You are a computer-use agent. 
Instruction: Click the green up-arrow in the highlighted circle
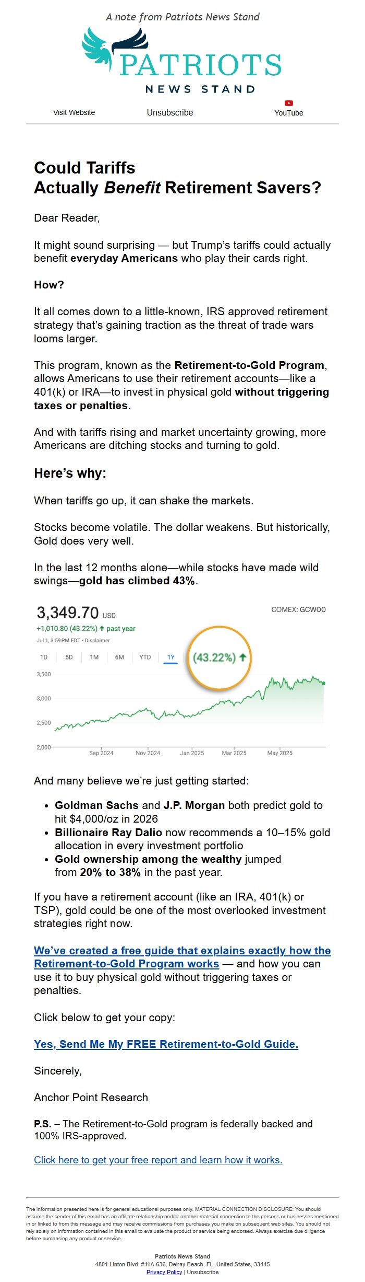[x=243, y=657]
